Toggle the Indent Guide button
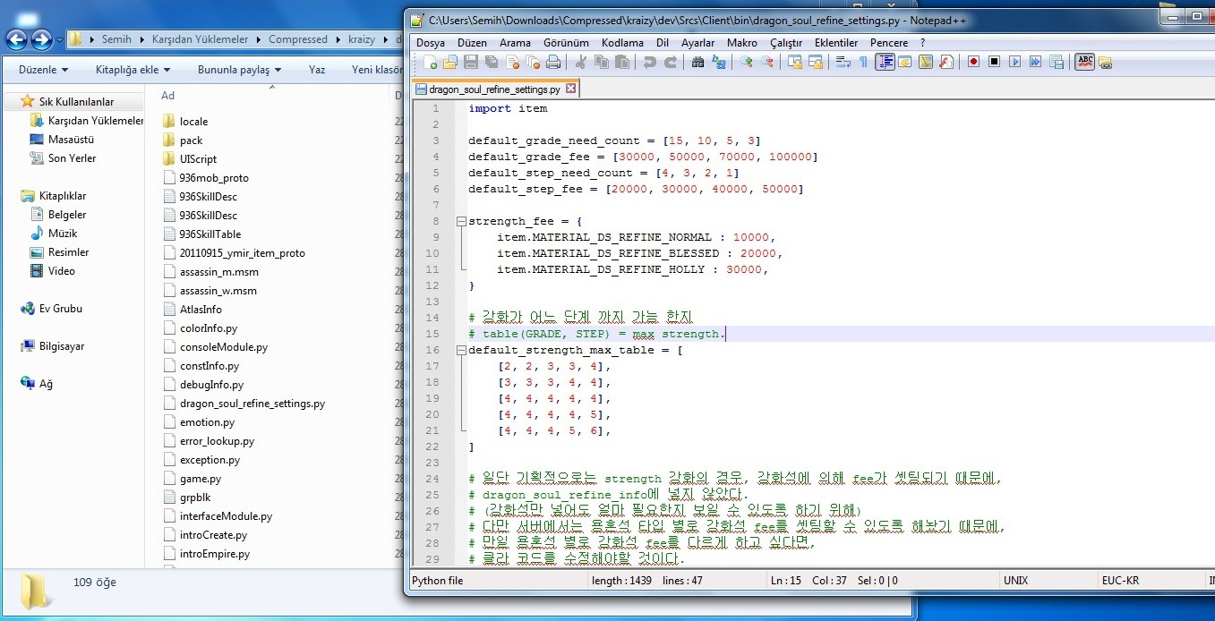 click(x=885, y=62)
